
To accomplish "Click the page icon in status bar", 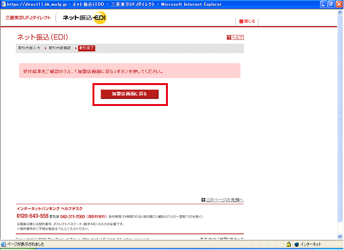I will [3, 244].
